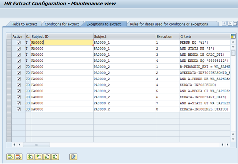Click the edit pencil document icon
The height and width of the screenshot is (164, 238).
(x=73, y=157)
